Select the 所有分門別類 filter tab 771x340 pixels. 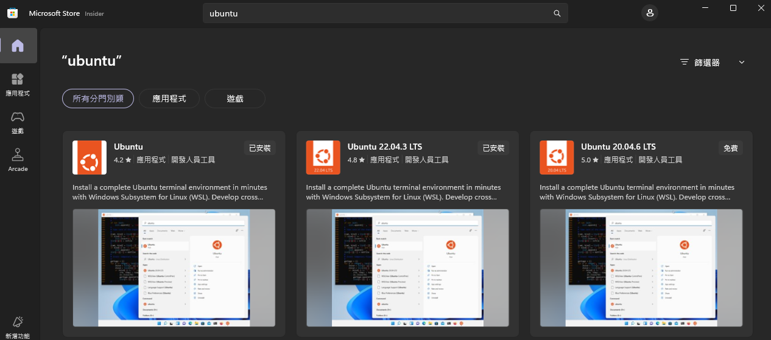pyautogui.click(x=98, y=99)
